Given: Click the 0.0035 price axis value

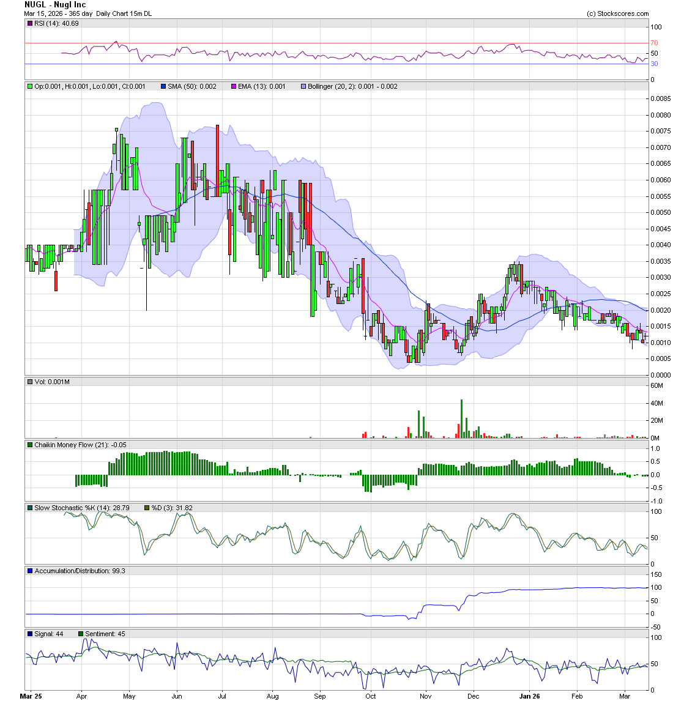Looking at the screenshot, I should pos(661,261).
